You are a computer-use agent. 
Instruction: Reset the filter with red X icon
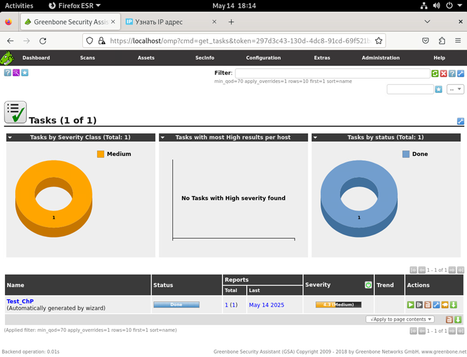click(443, 74)
